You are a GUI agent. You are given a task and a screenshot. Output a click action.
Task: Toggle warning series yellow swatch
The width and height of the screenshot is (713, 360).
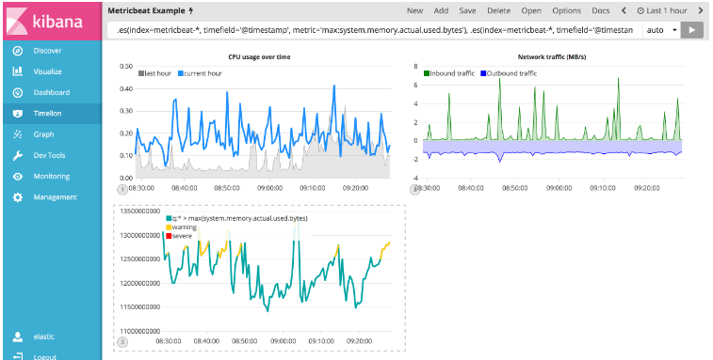169,227
